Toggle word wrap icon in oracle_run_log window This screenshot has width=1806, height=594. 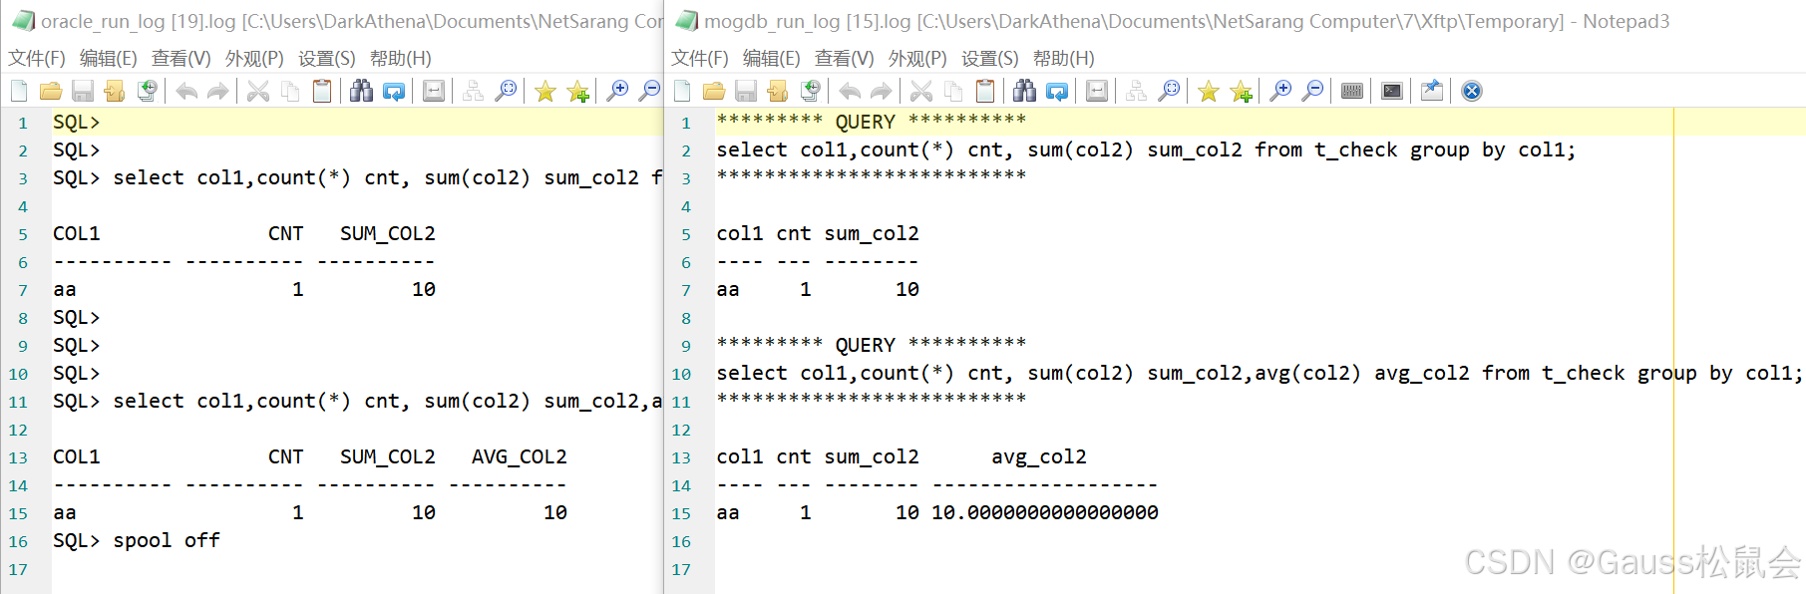[x=434, y=92]
